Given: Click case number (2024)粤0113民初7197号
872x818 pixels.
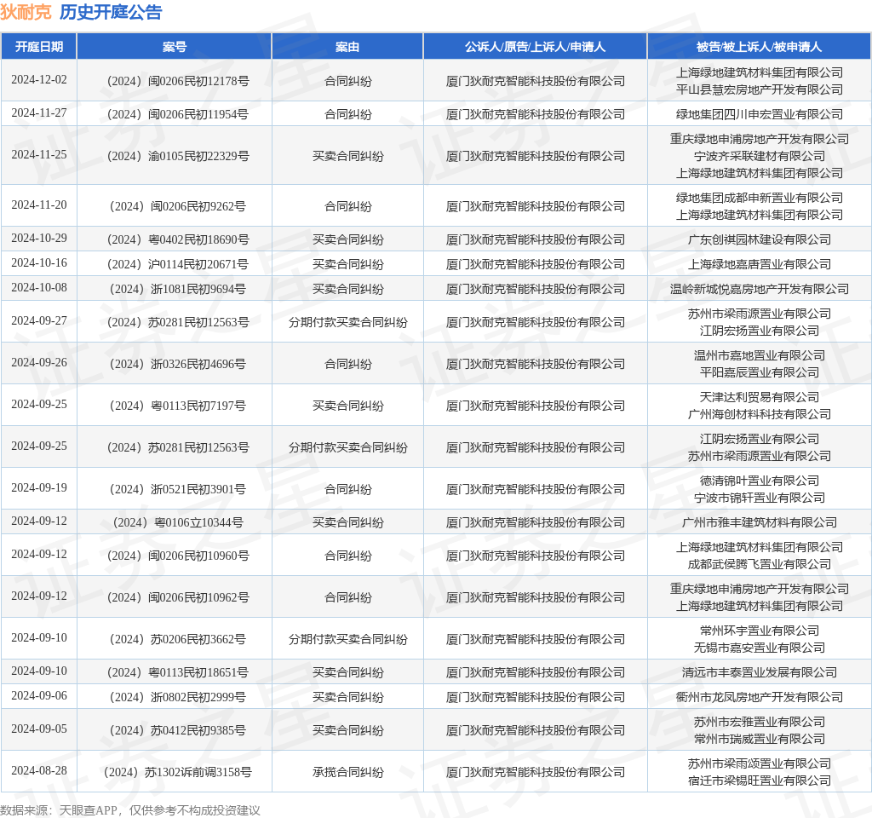Looking at the screenshot, I should point(178,406).
